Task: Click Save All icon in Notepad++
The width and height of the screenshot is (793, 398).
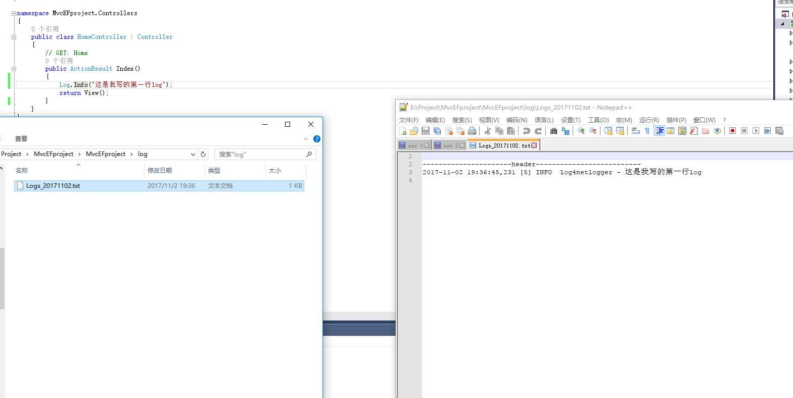Action: [x=437, y=131]
